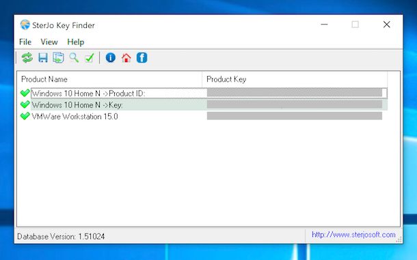Open the View menu
The image size is (417, 260).
49,42
